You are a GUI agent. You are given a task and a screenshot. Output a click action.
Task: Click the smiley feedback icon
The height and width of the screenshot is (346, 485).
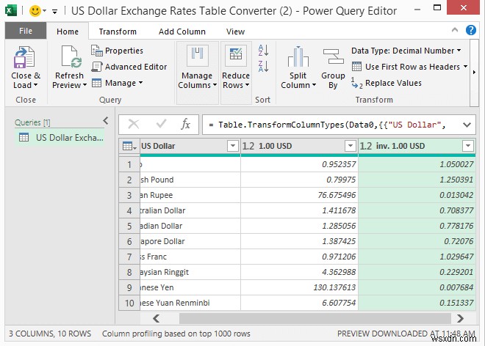35,11
